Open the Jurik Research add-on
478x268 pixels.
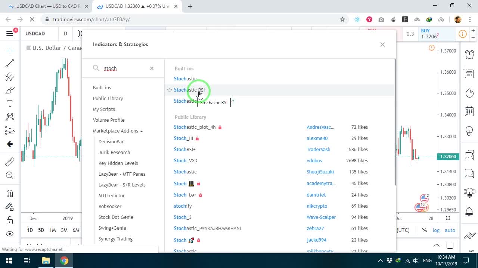click(114, 152)
